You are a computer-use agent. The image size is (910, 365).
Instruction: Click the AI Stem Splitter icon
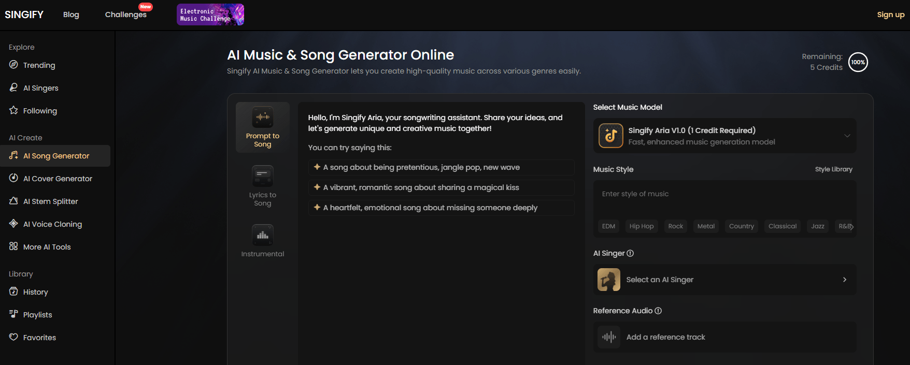pos(13,201)
